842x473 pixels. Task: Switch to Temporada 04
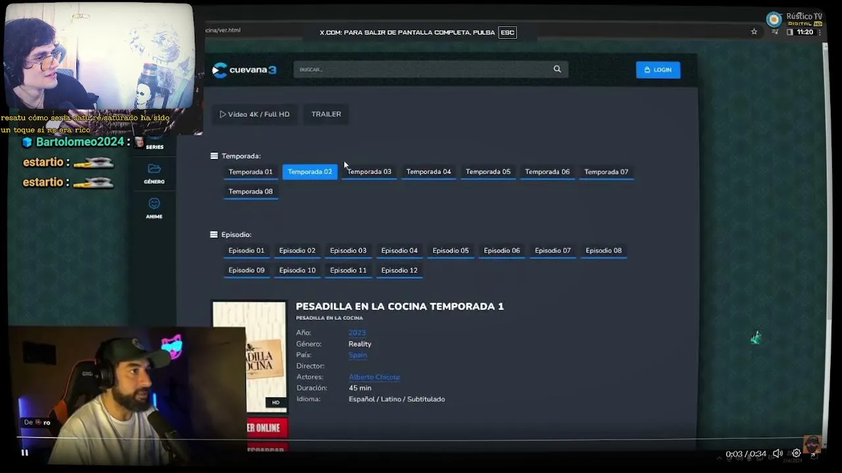point(429,171)
